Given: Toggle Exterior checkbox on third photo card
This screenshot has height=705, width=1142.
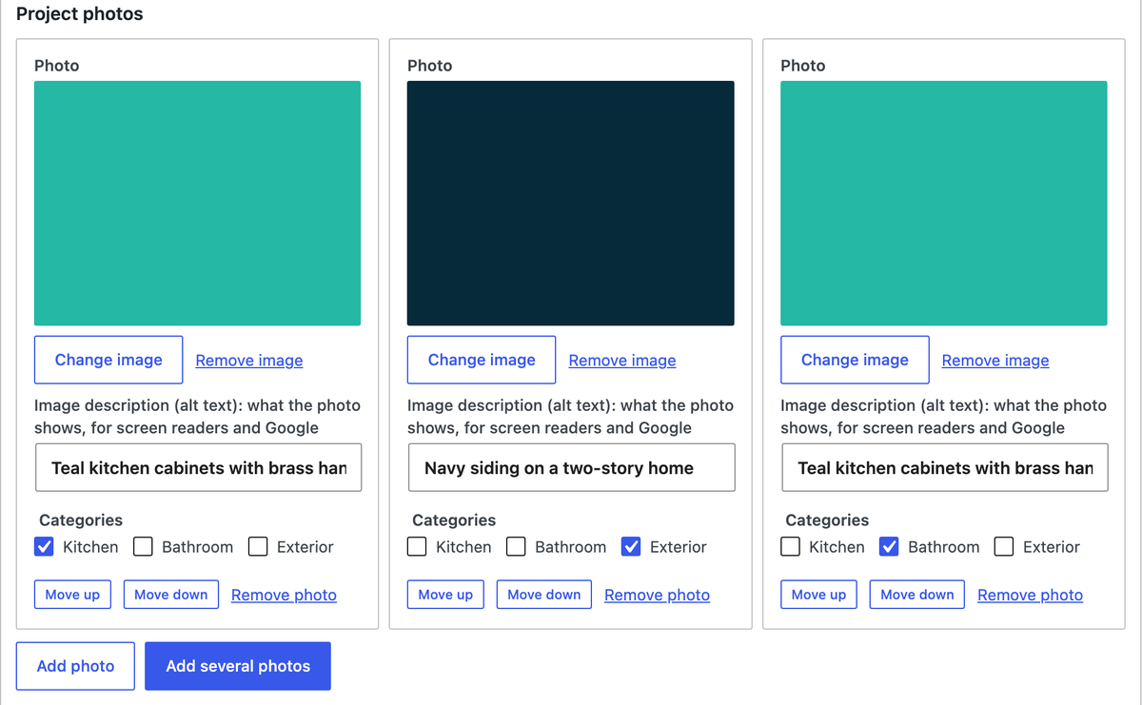Looking at the screenshot, I should point(1004,546).
